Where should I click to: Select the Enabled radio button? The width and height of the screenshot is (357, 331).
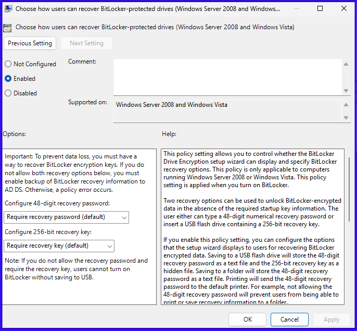pyautogui.click(x=8, y=79)
